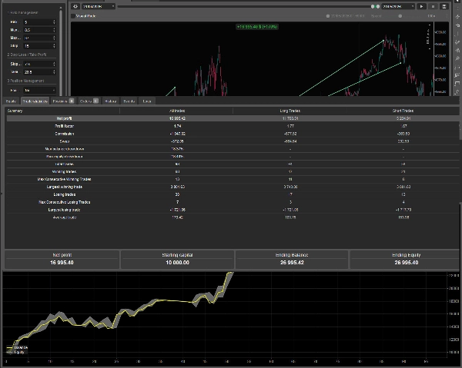Click the Balance legend entry
The height and width of the screenshot is (368, 462).
pyautogui.click(x=17, y=347)
